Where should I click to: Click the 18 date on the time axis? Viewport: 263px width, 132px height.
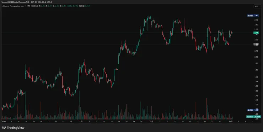pos(119,122)
